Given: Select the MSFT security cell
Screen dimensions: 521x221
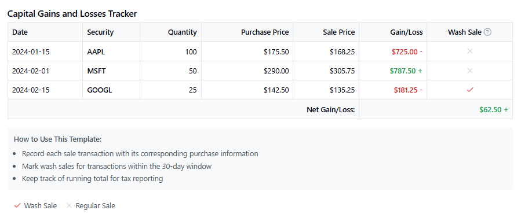Looking at the screenshot, I should (111, 71).
